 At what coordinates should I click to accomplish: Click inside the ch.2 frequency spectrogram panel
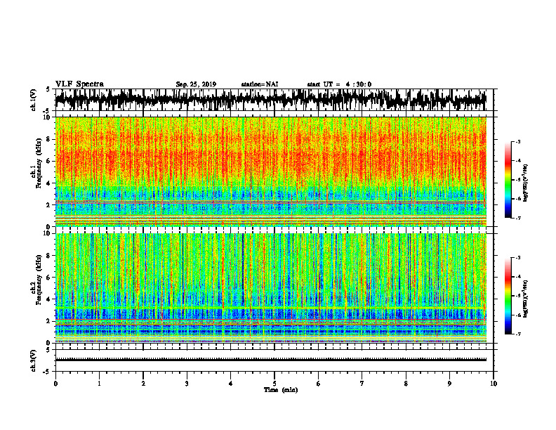coord(274,288)
